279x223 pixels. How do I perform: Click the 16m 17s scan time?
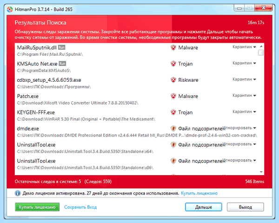tap(256, 23)
